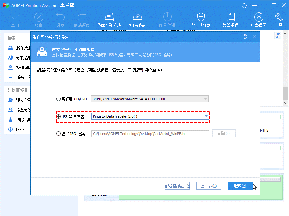Click the 分割區操作 sidebar section header
This screenshot has width=289, height=216.
18,90
